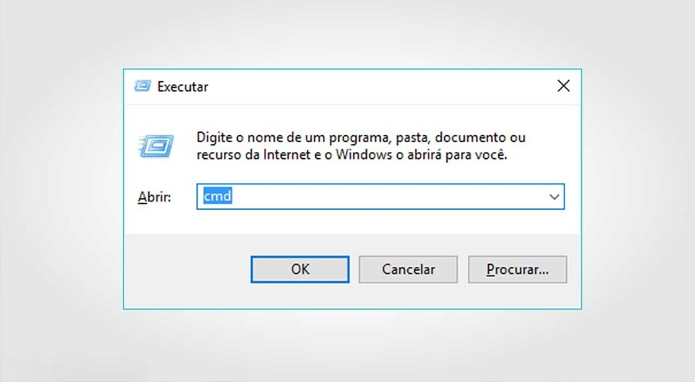Image resolution: width=695 pixels, height=382 pixels.
Task: Close the Executar dialog with X
Action: [x=564, y=86]
